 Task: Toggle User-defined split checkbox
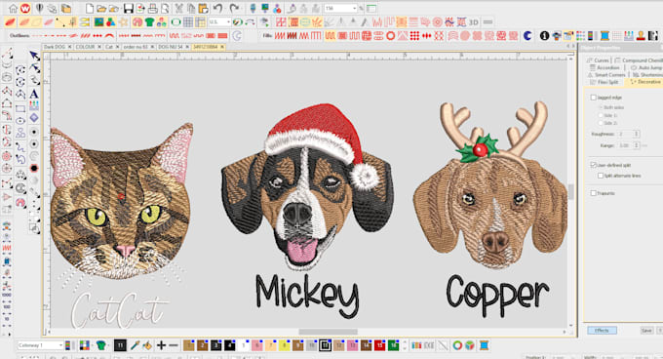coord(593,165)
